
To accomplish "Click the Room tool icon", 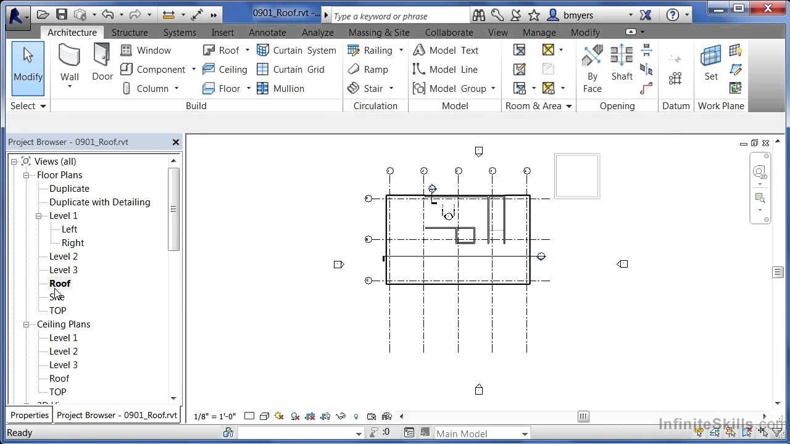I will 520,51.
